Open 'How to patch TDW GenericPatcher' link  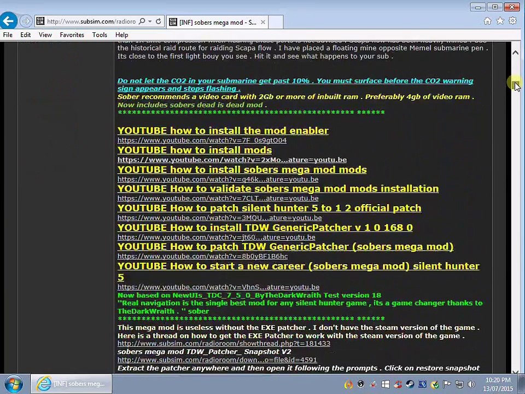[x=285, y=247]
